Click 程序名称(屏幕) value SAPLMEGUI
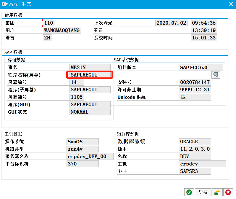Viewport: 236px width, 199px height. [x=90, y=75]
